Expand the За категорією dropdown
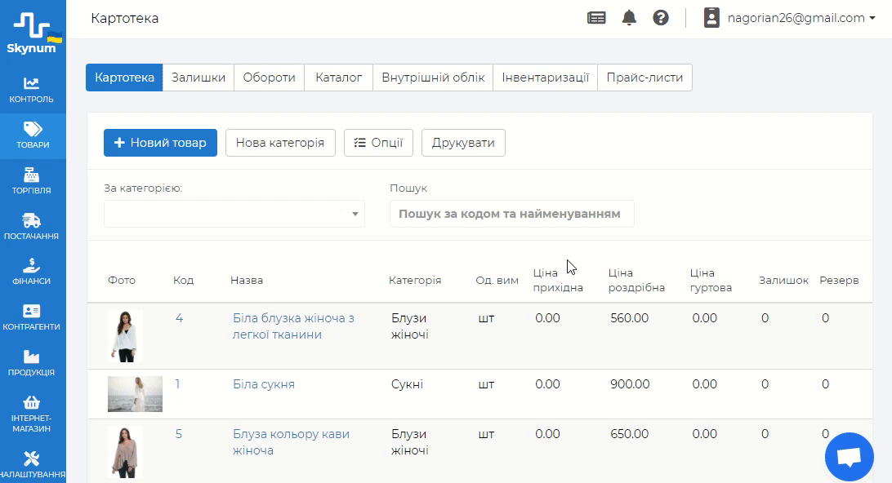892x483 pixels. [x=234, y=214]
